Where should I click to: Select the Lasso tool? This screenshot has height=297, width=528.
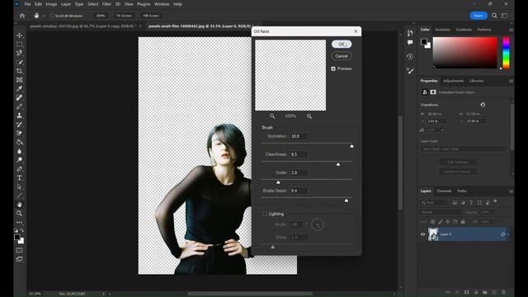(x=20, y=53)
